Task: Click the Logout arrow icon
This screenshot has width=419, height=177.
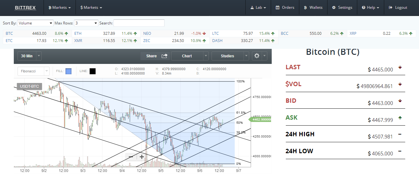Action: click(x=390, y=8)
